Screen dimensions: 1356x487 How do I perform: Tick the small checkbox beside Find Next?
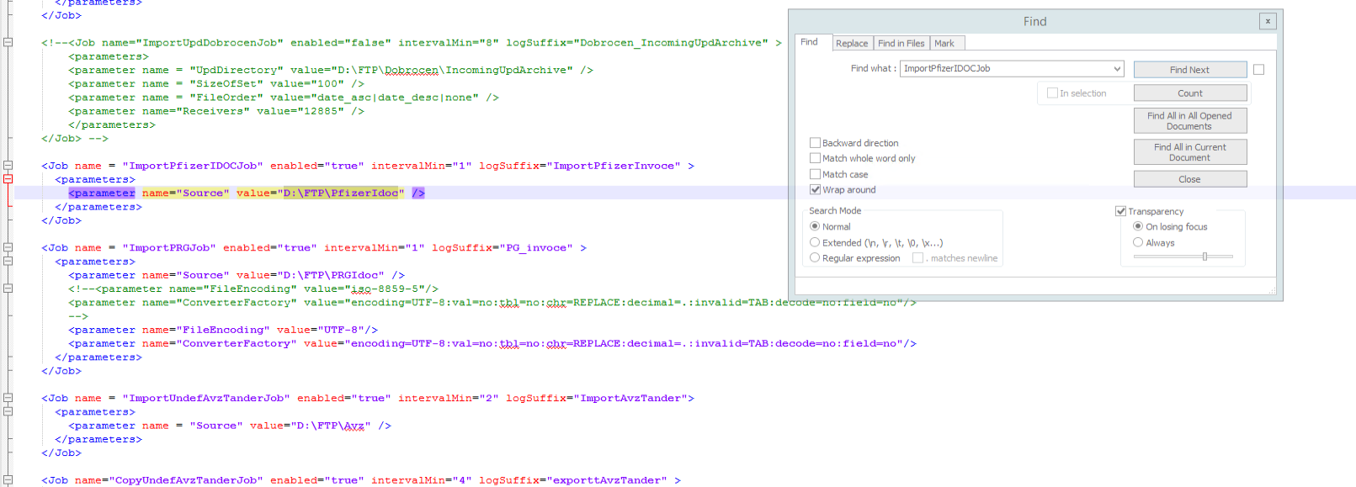(x=1258, y=70)
